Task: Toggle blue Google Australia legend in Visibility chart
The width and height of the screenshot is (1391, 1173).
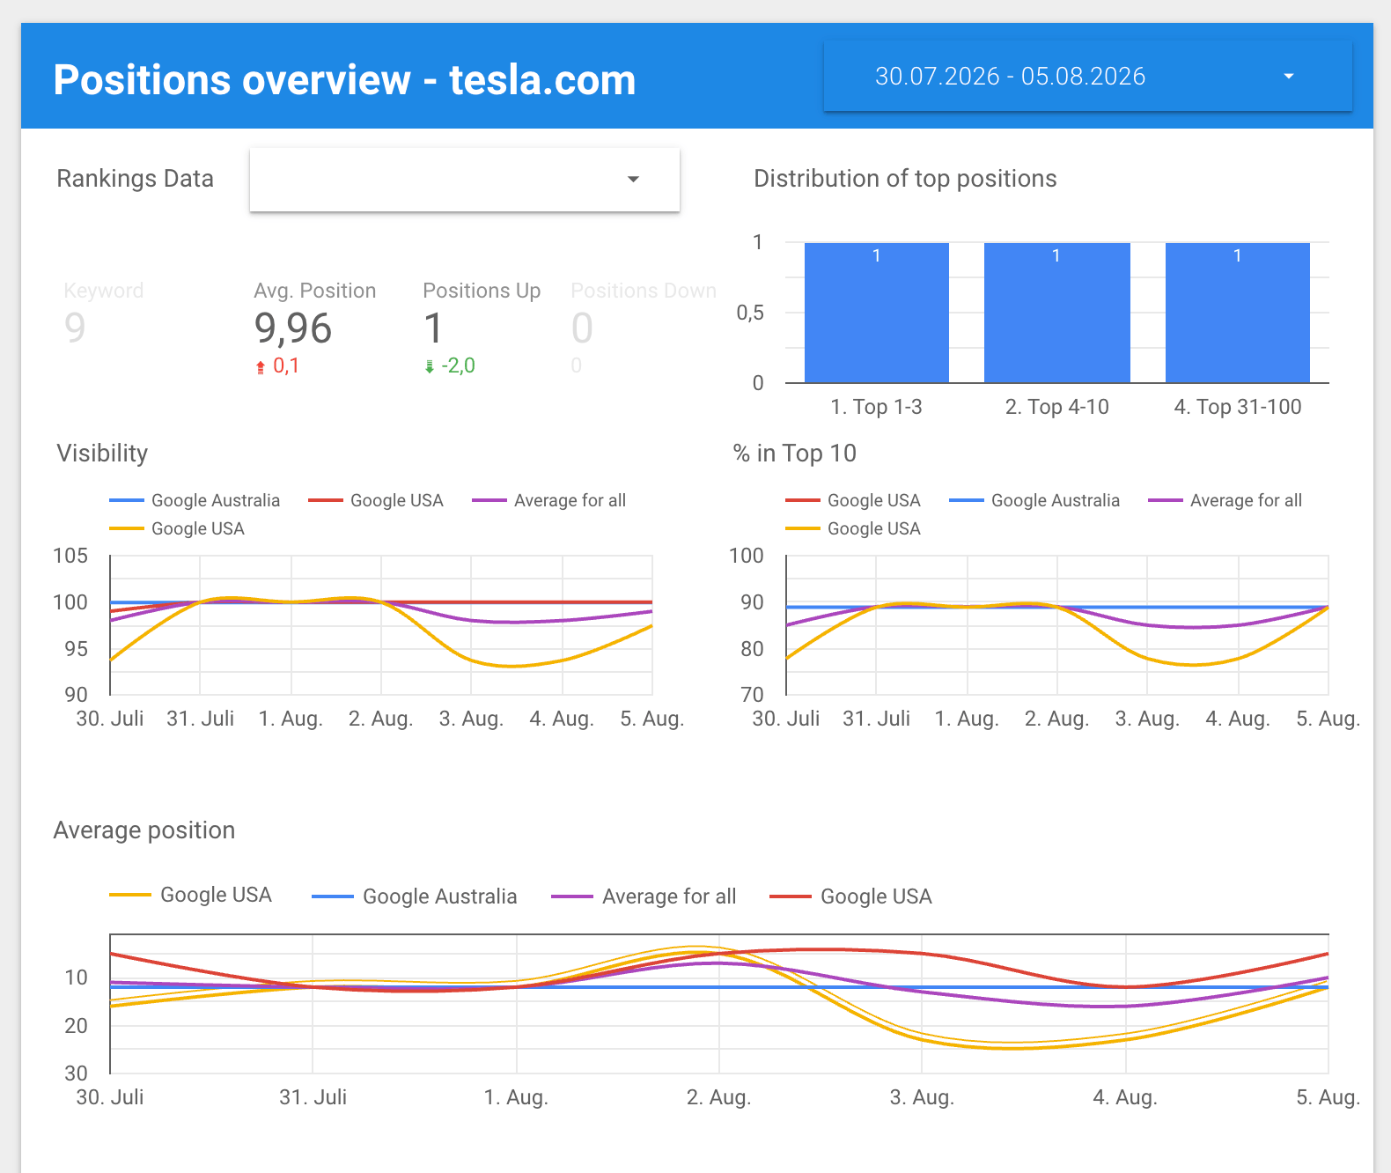Action: pyautogui.click(x=195, y=500)
